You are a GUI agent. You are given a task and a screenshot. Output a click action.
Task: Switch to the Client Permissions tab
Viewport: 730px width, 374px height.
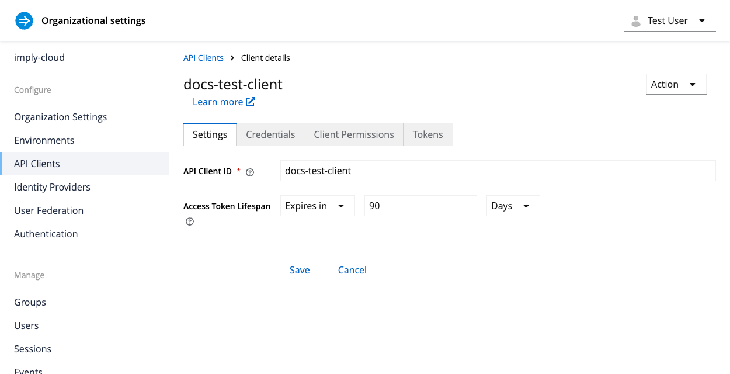(x=353, y=134)
